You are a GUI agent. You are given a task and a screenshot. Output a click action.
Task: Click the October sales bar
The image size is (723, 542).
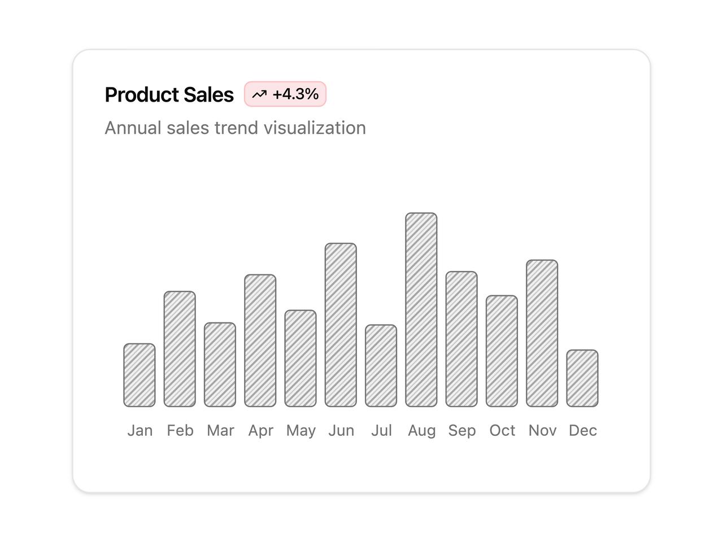coord(502,351)
